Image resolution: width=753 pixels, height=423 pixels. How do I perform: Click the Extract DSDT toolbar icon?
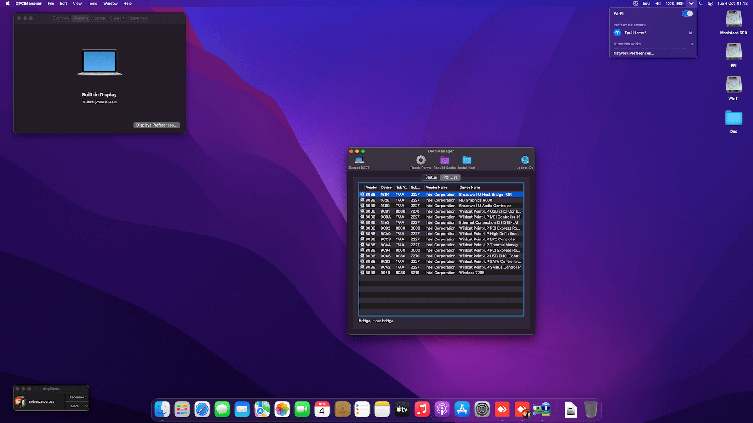point(359,160)
